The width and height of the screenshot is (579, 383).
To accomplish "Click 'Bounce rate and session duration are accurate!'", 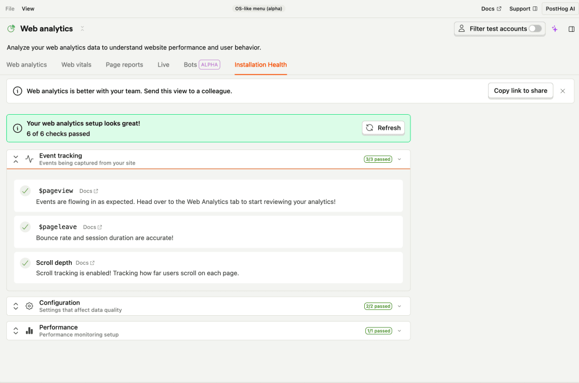I will (x=104, y=238).
